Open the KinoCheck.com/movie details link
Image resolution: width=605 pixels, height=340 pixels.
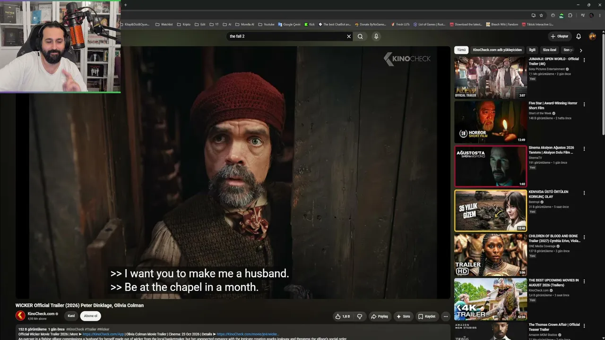(248, 334)
